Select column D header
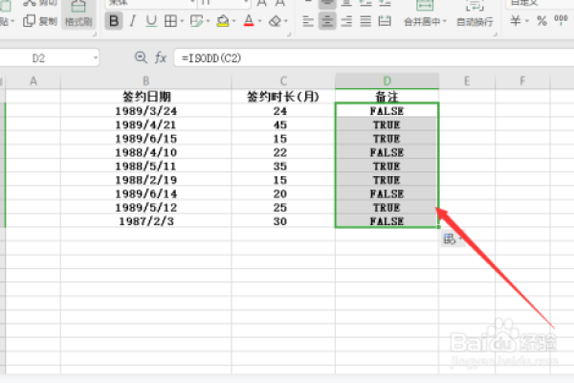The height and width of the screenshot is (383, 574). [x=386, y=81]
